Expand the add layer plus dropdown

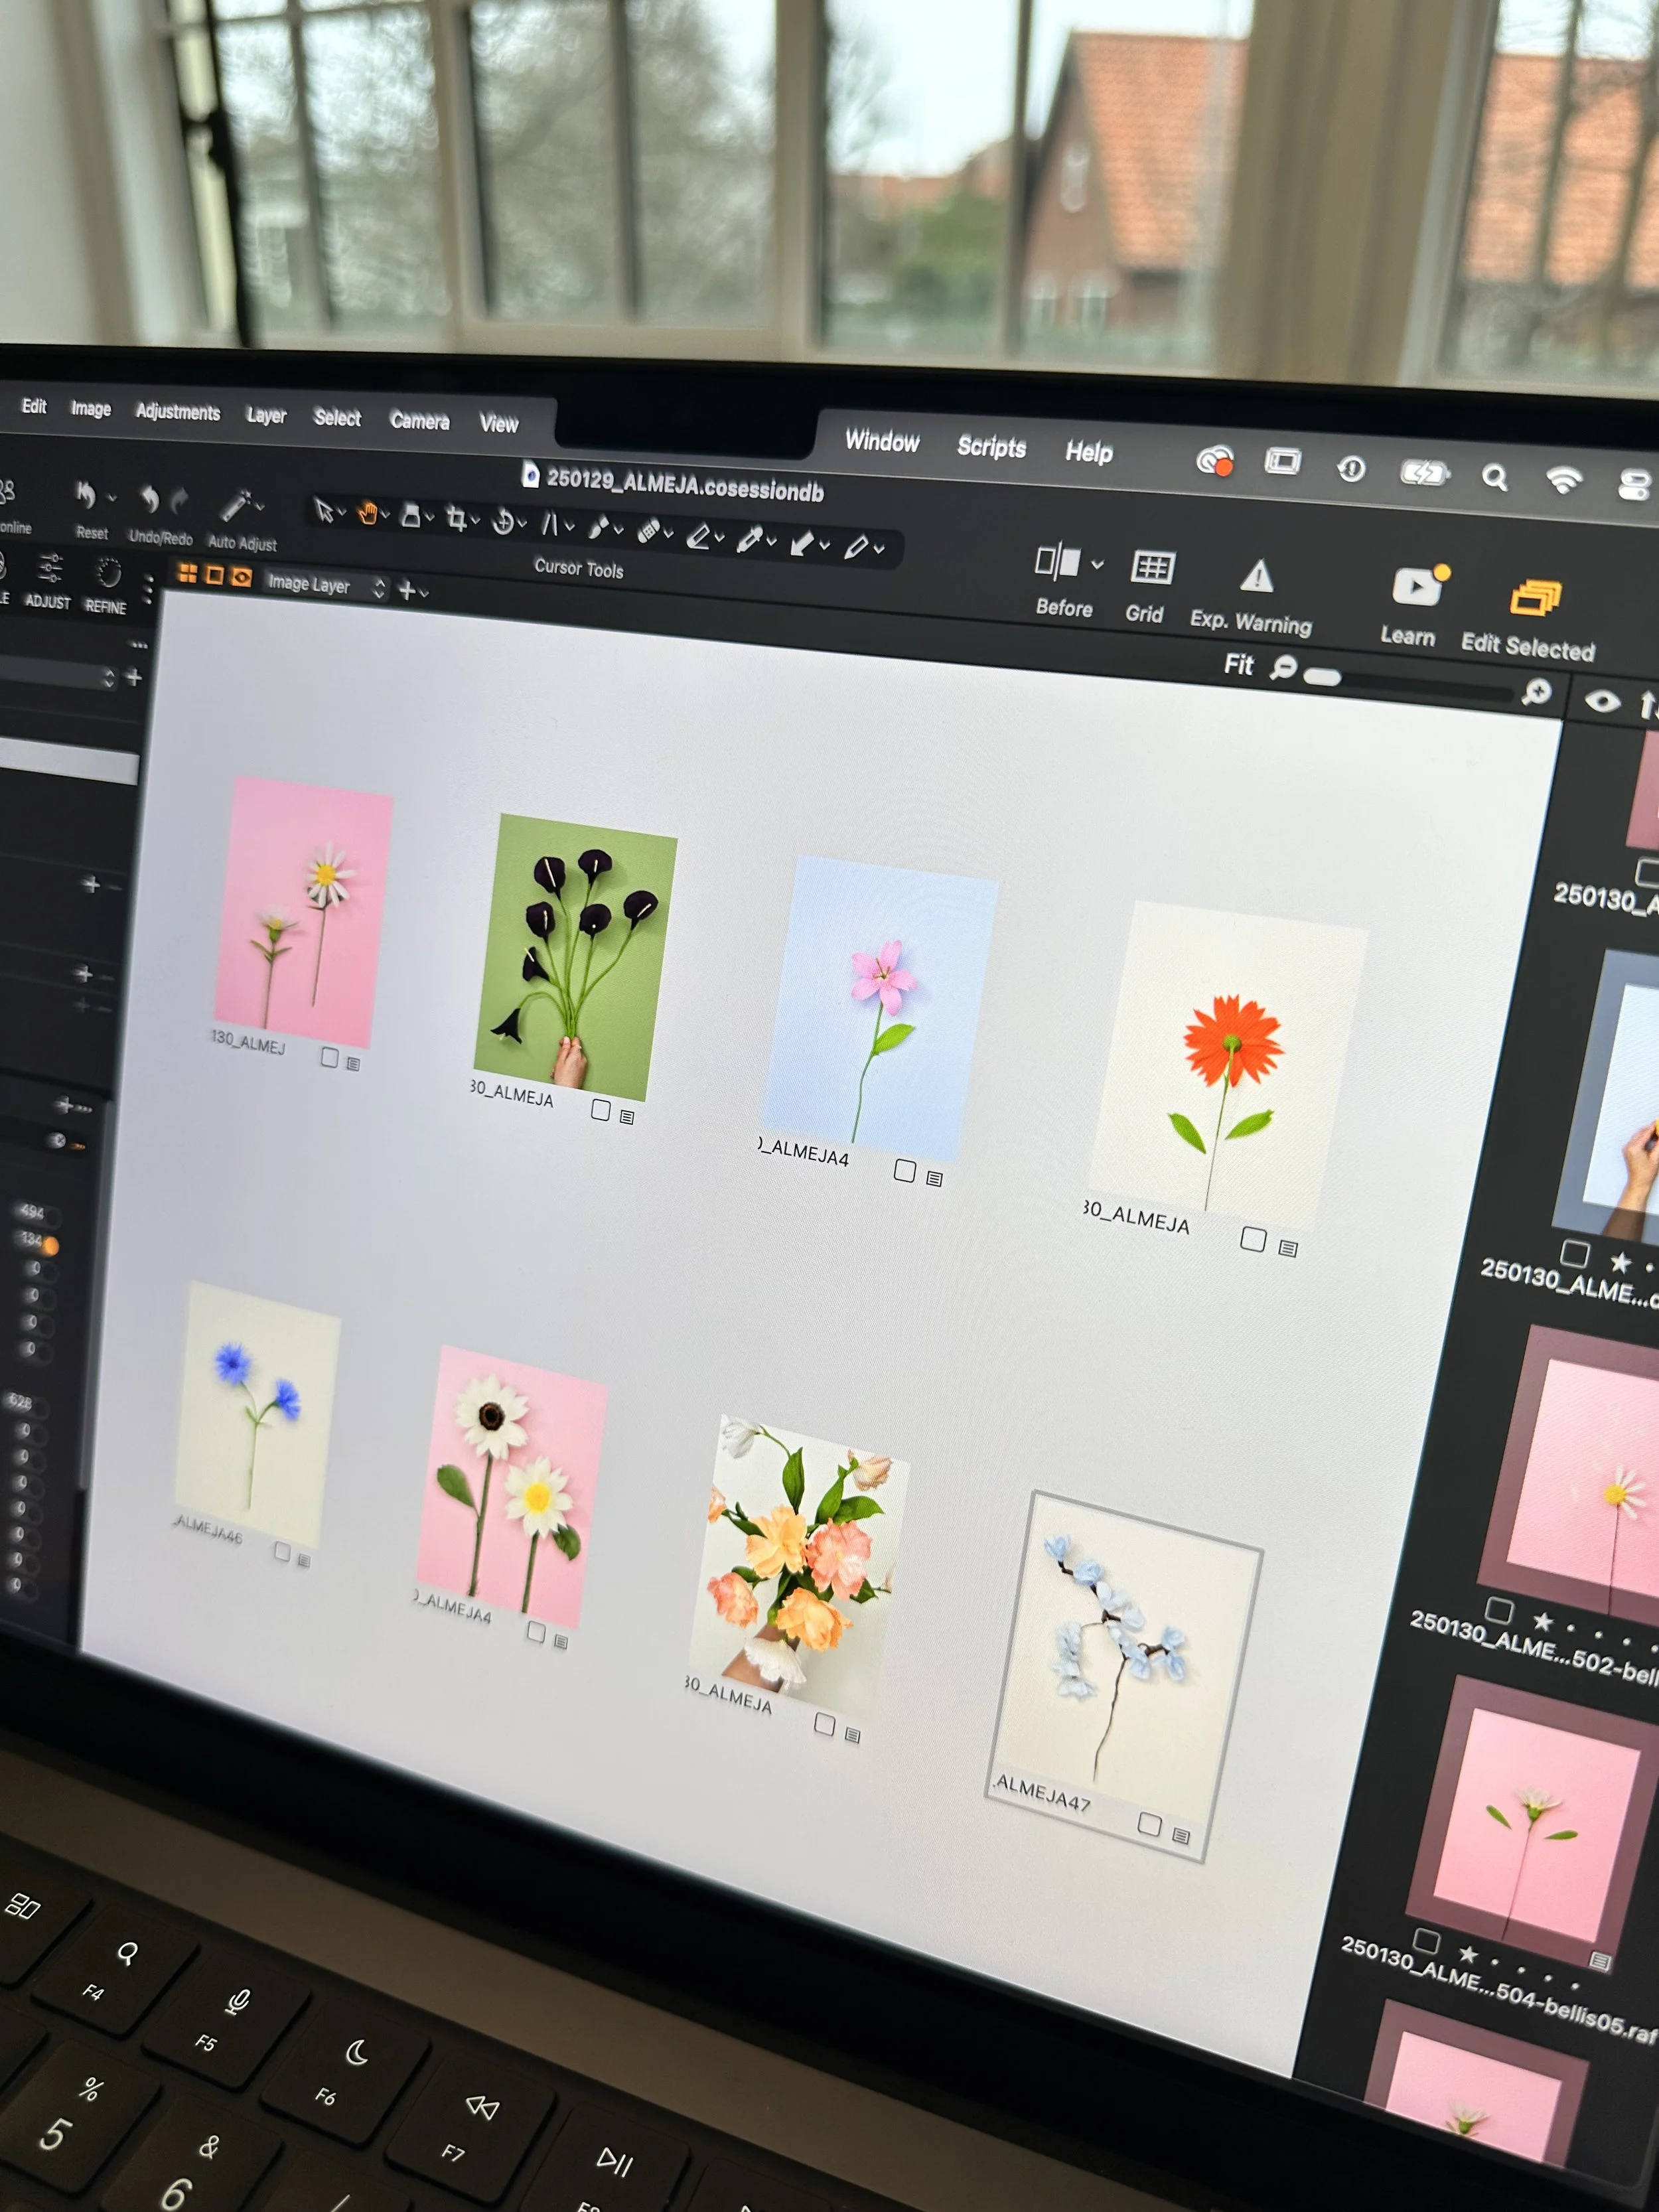point(413,591)
